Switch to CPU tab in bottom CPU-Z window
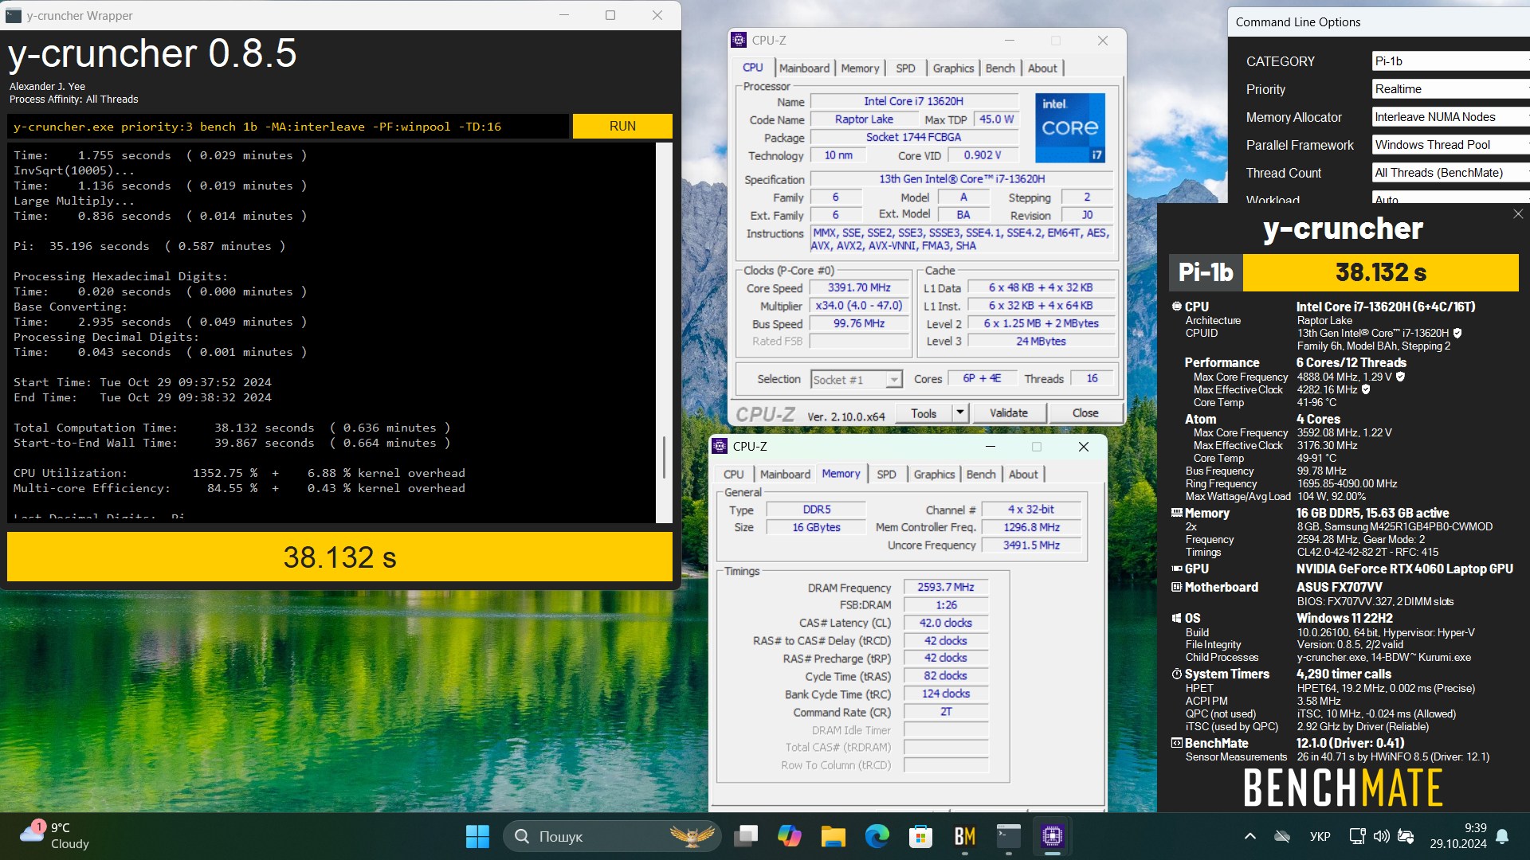Viewport: 1530px width, 860px height. pos(733,475)
